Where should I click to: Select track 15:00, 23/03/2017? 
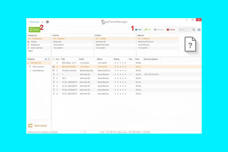coord(127,90)
